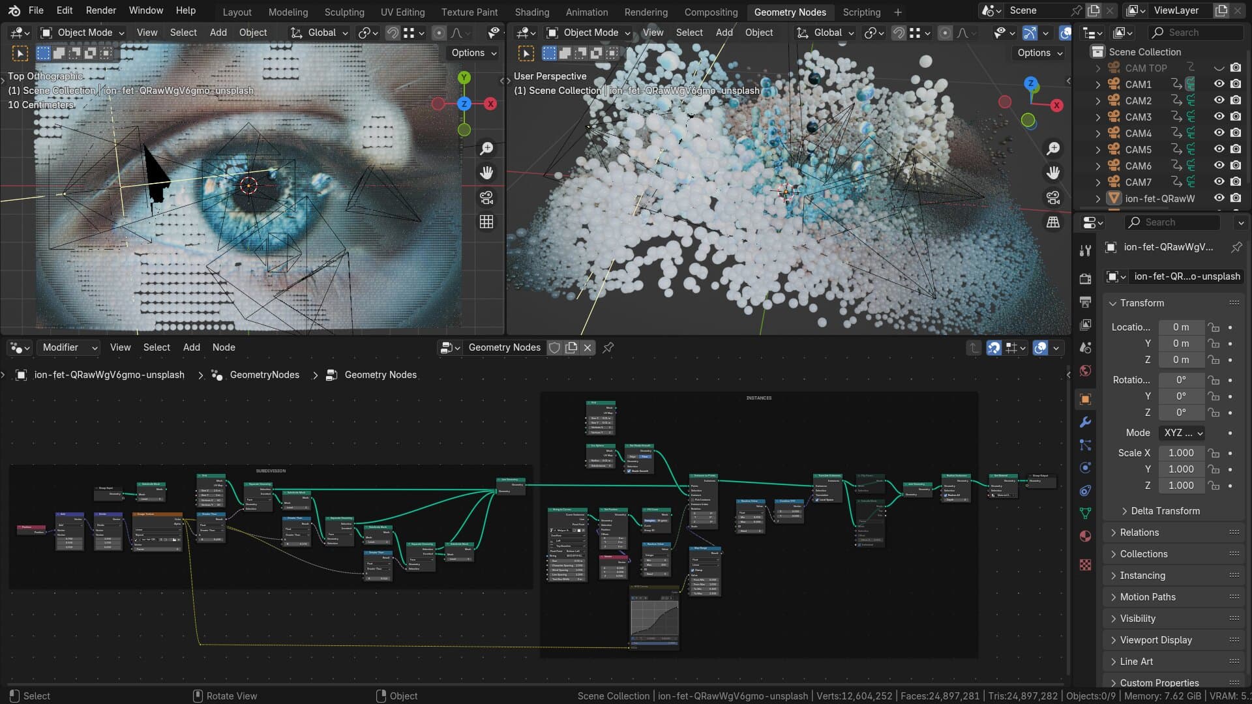
Task: Click zoom magnifier in right viewport
Action: pyautogui.click(x=1053, y=149)
